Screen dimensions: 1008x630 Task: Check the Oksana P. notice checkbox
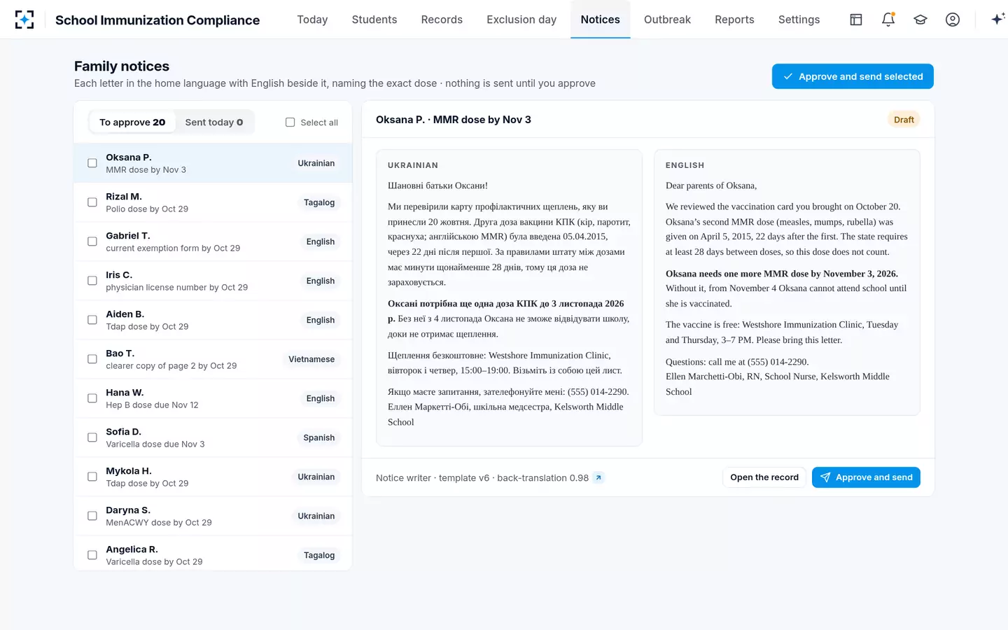(x=92, y=163)
